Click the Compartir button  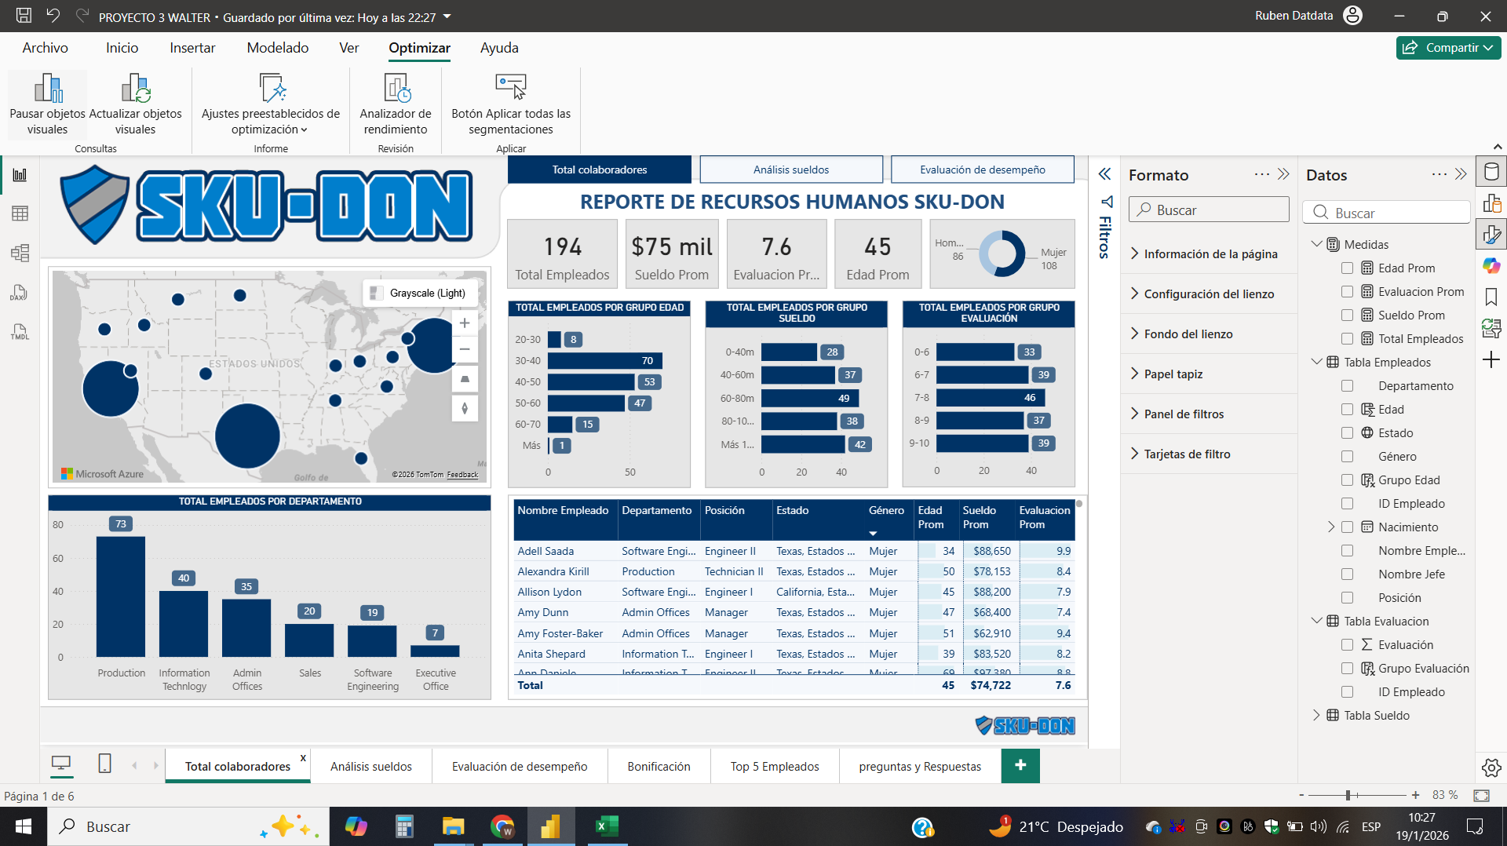(1448, 47)
